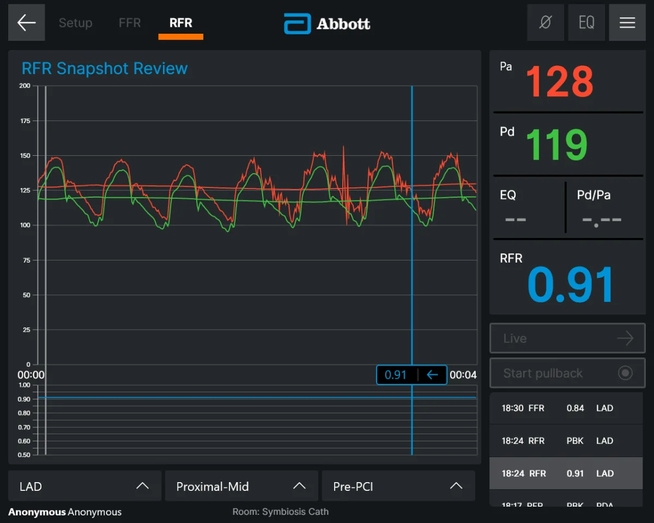Click the Abbott logo
Image resolution: width=654 pixels, height=523 pixels.
click(x=327, y=24)
